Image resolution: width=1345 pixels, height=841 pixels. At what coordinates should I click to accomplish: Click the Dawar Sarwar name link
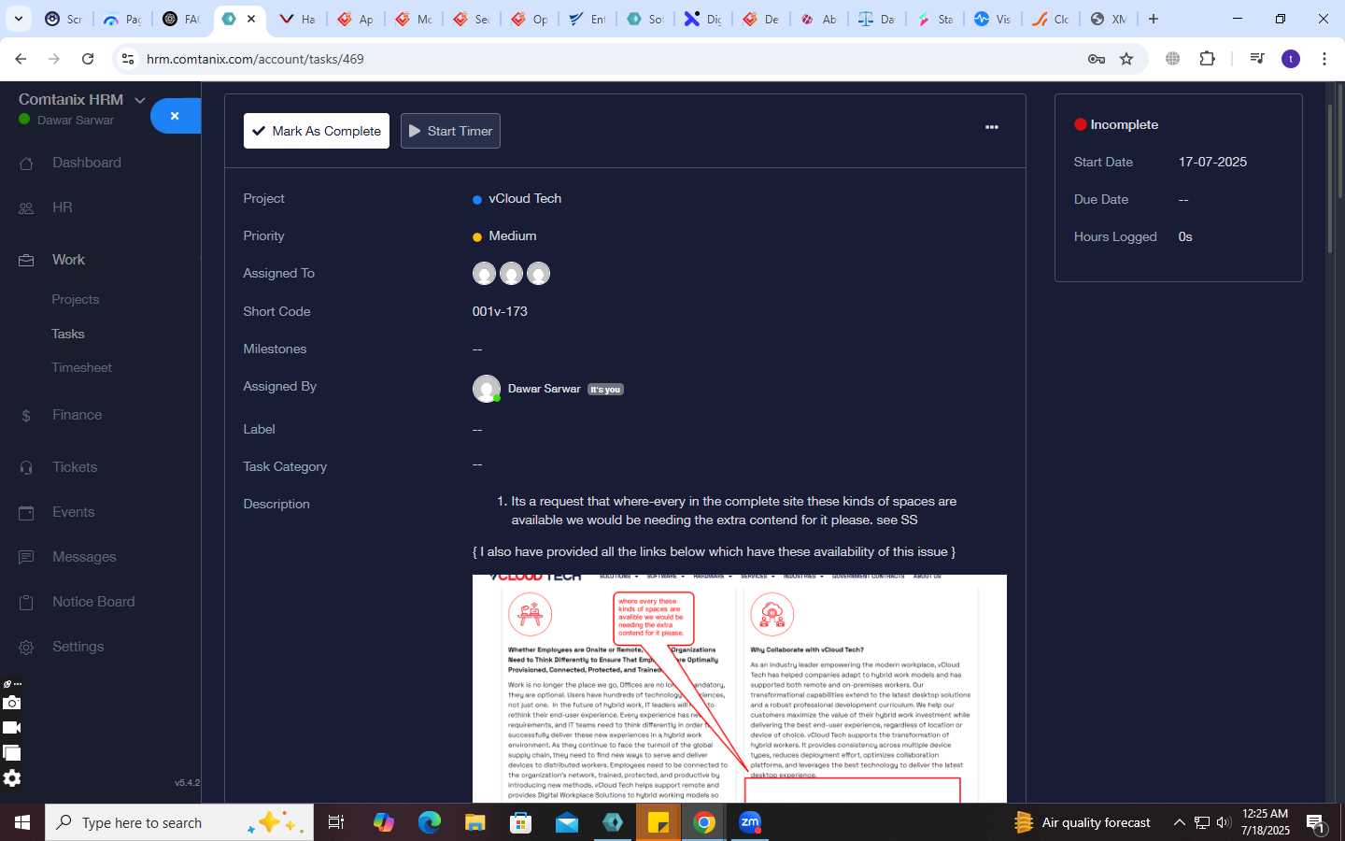click(544, 389)
